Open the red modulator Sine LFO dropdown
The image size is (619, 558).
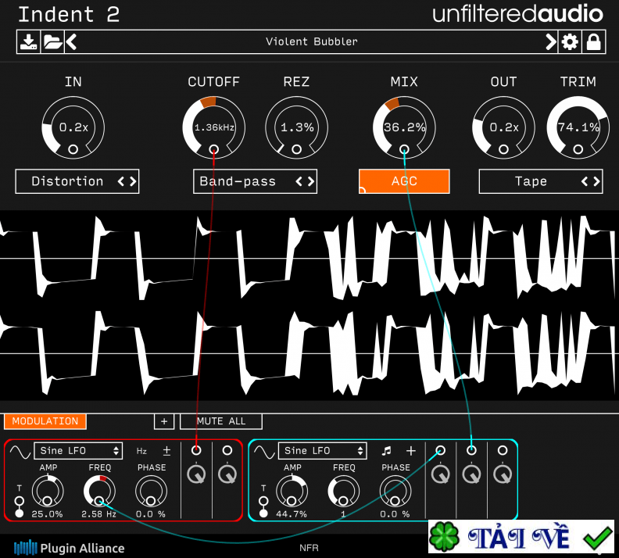click(81, 451)
